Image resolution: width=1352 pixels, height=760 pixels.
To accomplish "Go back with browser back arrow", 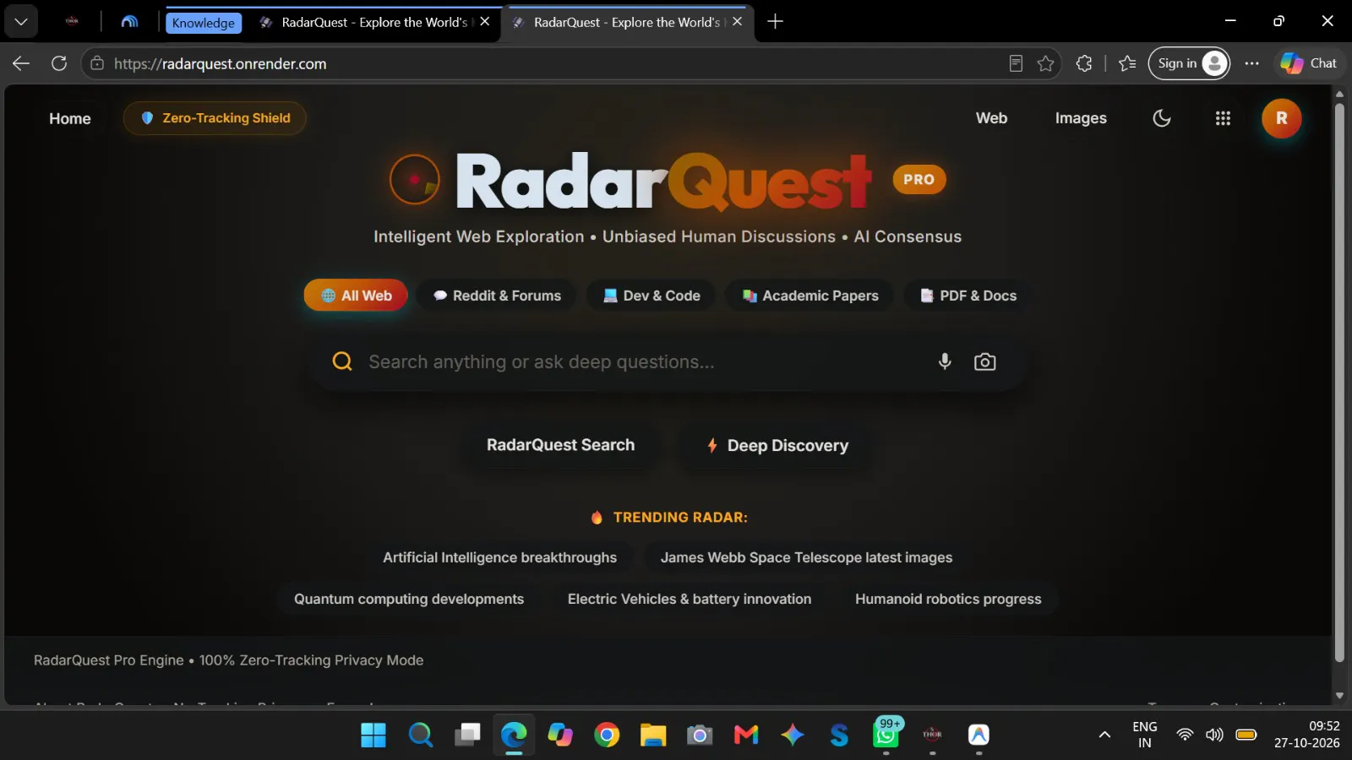I will (21, 63).
